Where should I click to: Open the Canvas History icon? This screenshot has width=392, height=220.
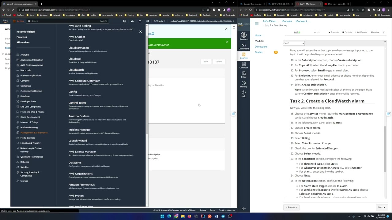tap(244, 84)
